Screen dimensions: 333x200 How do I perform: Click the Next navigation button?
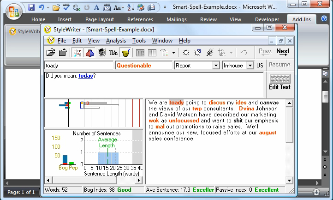283,52
